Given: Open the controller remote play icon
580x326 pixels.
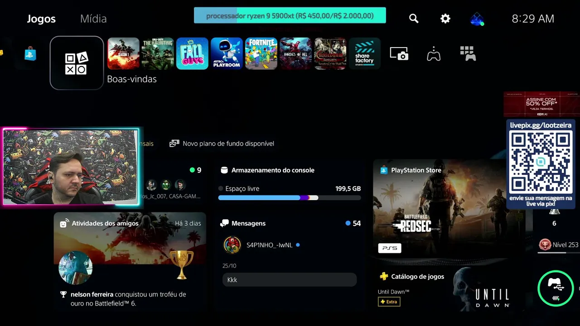Looking at the screenshot, I should tap(434, 53).
